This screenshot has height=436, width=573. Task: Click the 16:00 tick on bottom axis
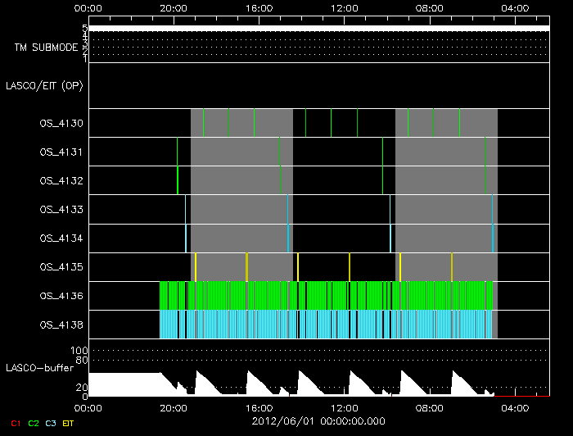(259, 407)
